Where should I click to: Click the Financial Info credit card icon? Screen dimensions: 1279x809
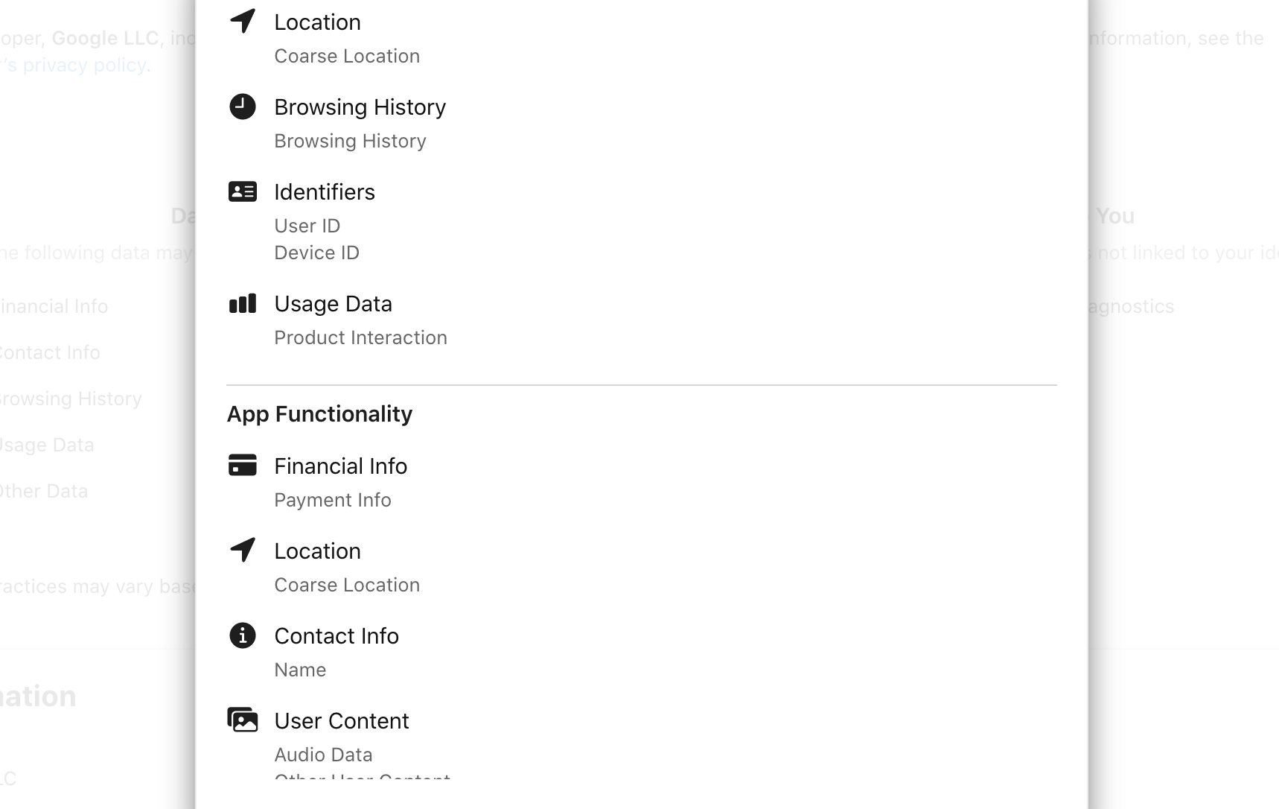(243, 465)
